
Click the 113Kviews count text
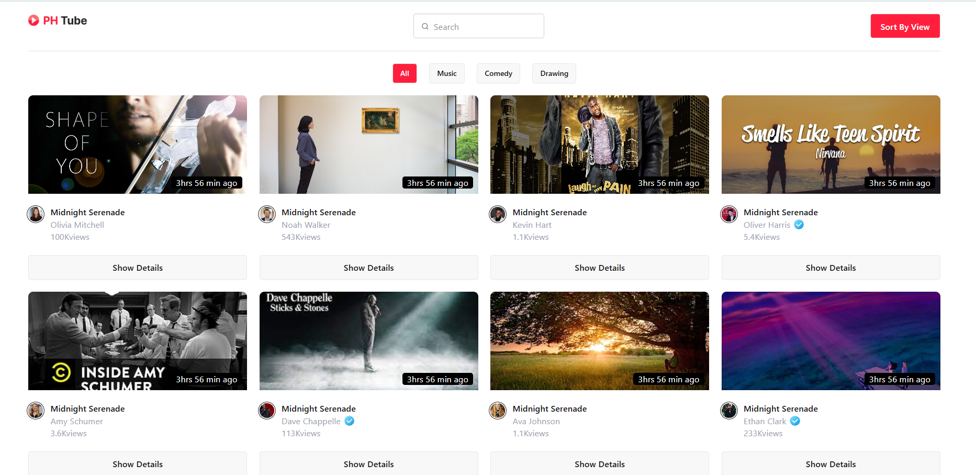(301, 433)
